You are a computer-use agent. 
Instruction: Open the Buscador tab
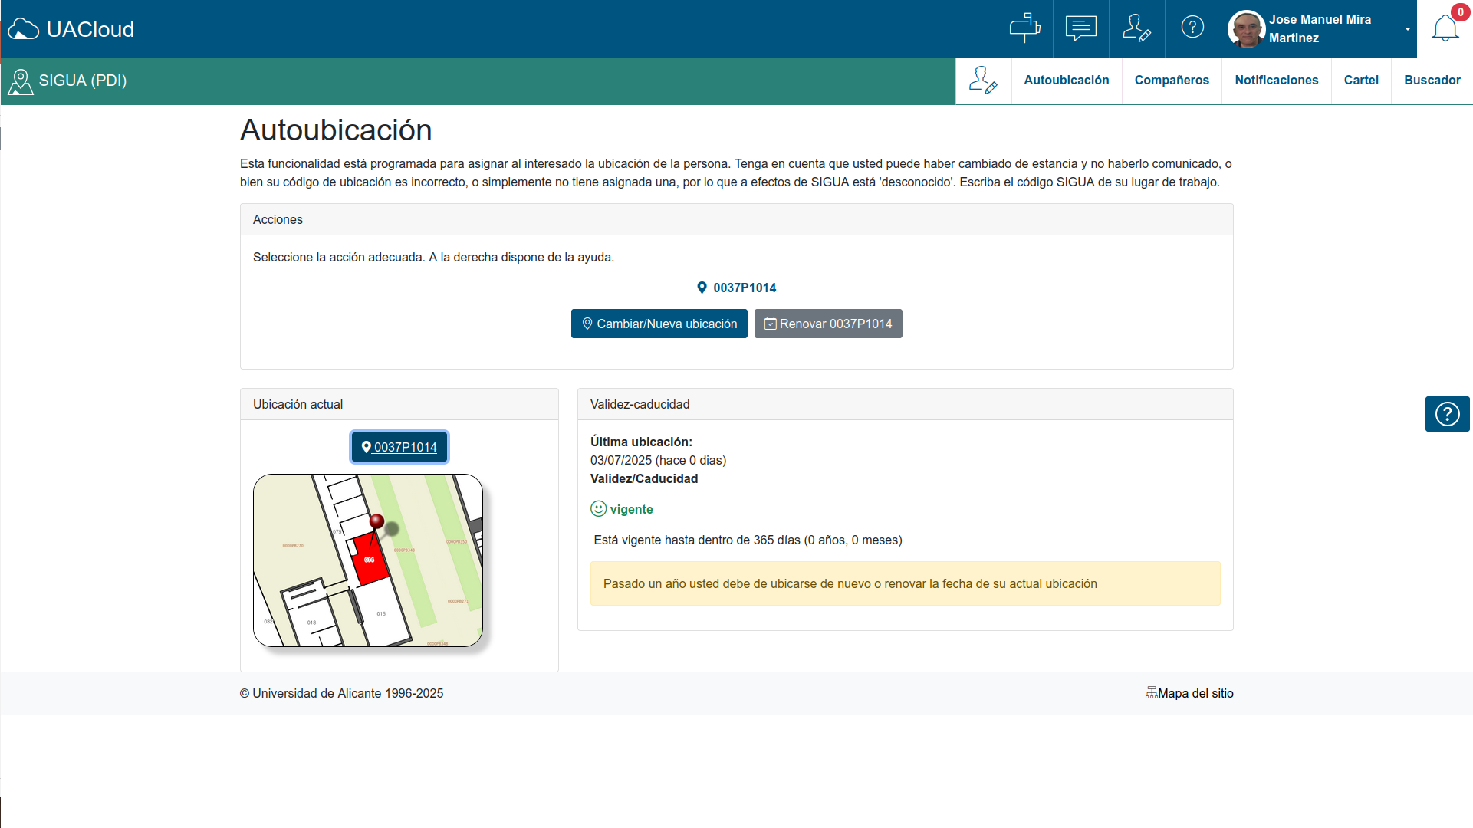tap(1432, 80)
